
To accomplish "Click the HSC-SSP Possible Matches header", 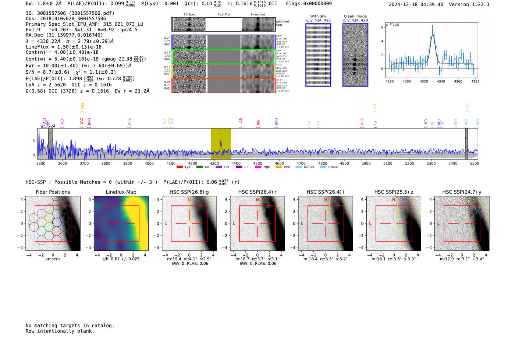I will coord(92,182).
